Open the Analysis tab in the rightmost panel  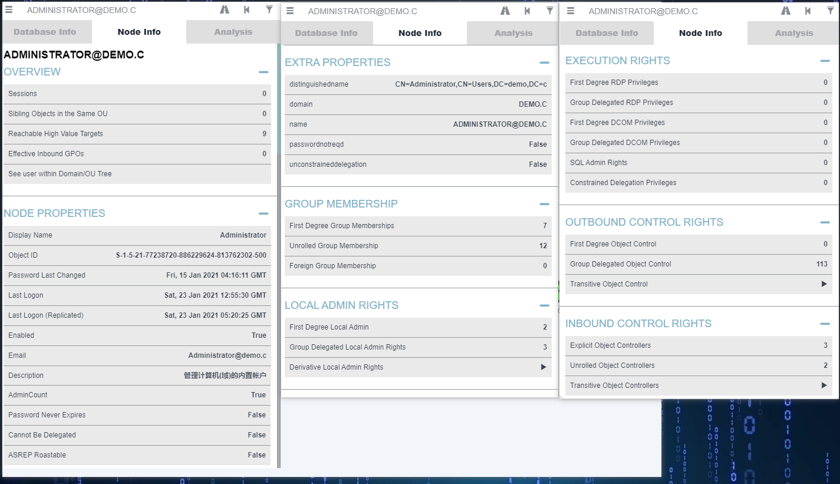click(793, 33)
